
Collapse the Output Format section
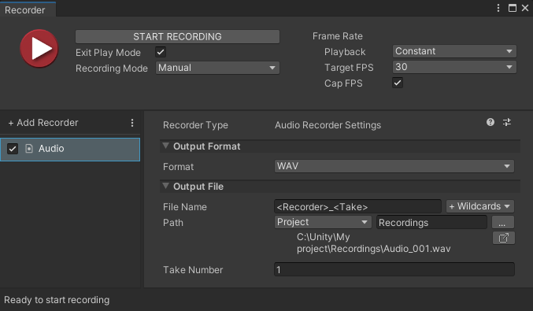pyautogui.click(x=166, y=146)
